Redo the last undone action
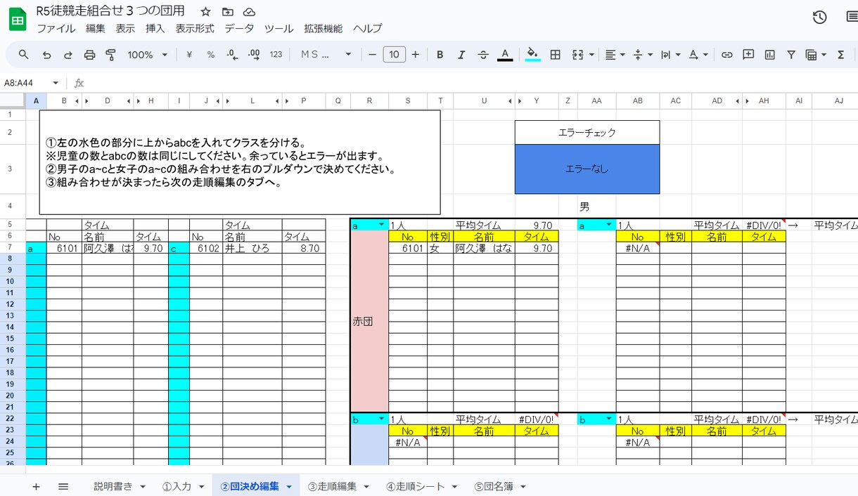Image resolution: width=858 pixels, height=496 pixels. tap(68, 55)
